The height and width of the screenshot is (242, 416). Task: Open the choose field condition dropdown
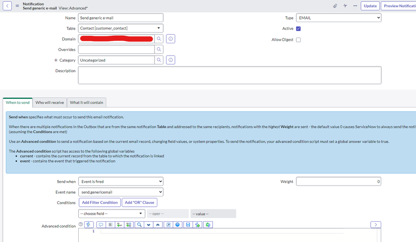[x=111, y=214]
